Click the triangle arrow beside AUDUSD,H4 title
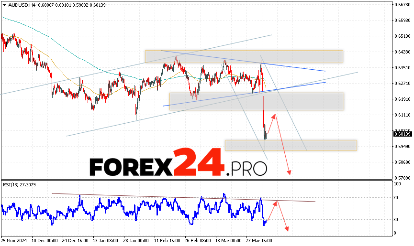Image resolution: width=414 pixels, height=246 pixels. coord(3,5)
